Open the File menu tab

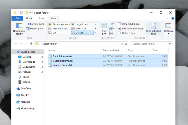click(x=17, y=18)
